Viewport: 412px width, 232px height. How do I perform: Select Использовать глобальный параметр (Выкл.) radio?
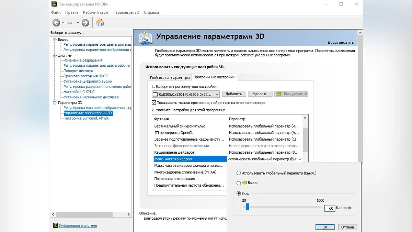click(239, 173)
